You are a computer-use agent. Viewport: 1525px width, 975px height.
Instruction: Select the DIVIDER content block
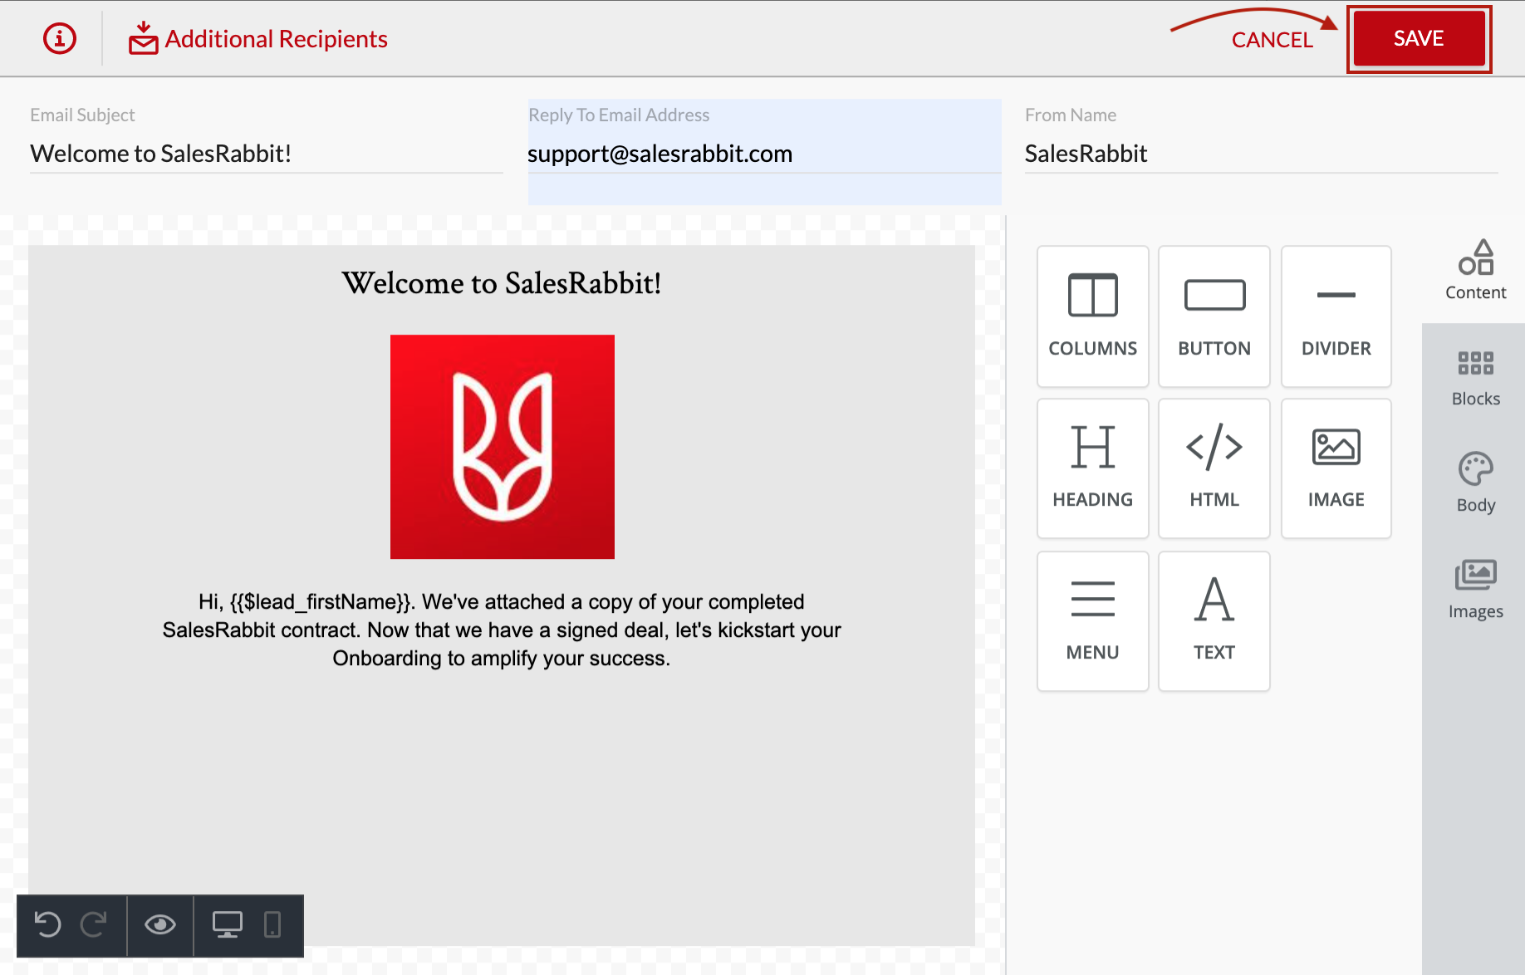[1336, 316]
